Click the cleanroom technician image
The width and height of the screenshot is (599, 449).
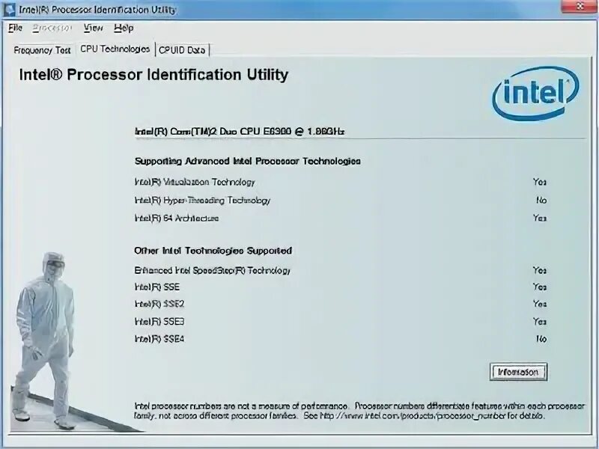pos(44,340)
